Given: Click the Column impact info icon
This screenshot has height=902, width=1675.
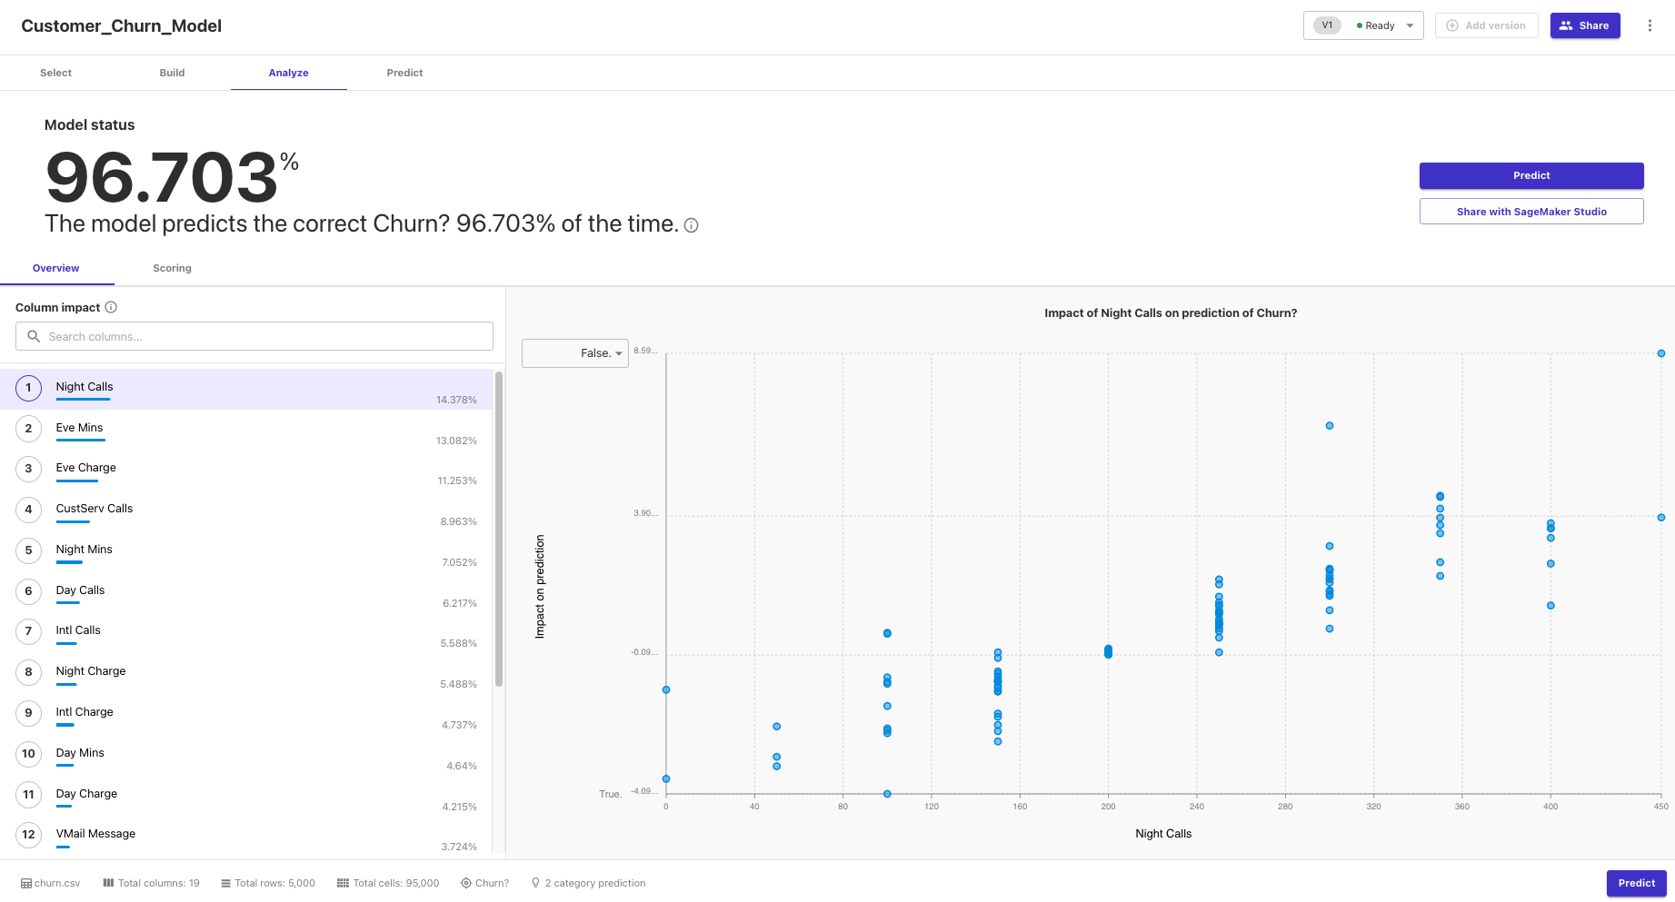Looking at the screenshot, I should [x=110, y=307].
